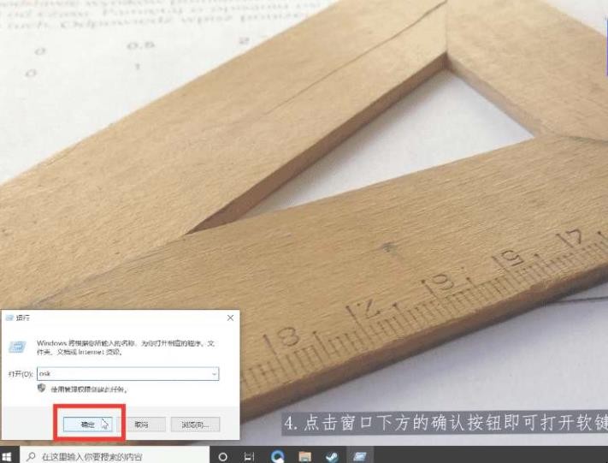Image resolution: width=608 pixels, height=463 pixels.
Task: Click the 打开(O) label in Run dialog
Action: pos(21,374)
